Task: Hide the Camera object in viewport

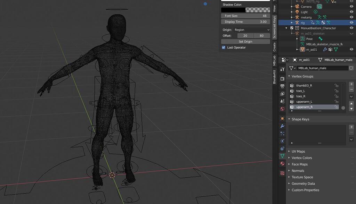Action: (x=351, y=7)
